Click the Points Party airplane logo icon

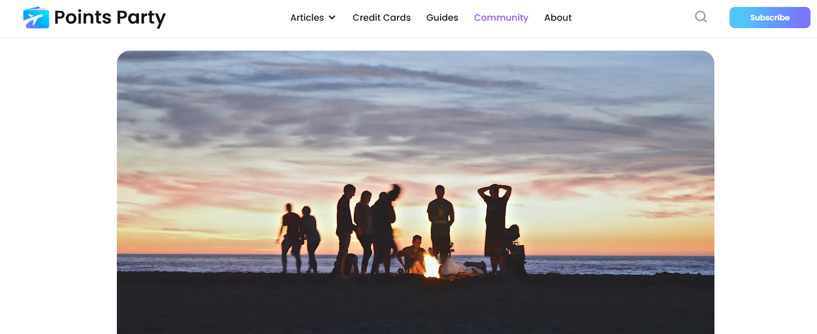[x=36, y=18]
